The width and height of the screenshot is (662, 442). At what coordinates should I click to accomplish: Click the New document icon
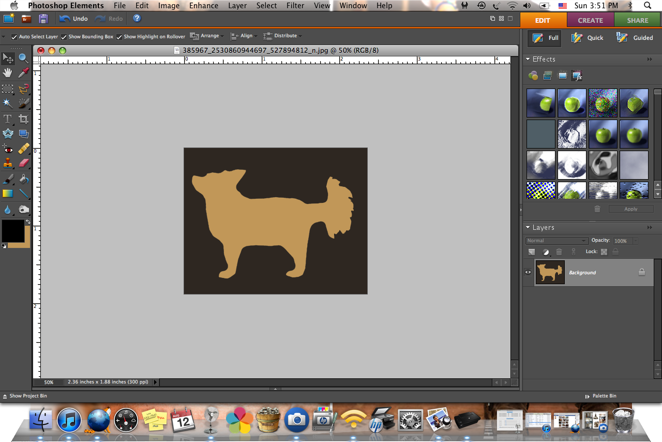point(9,19)
